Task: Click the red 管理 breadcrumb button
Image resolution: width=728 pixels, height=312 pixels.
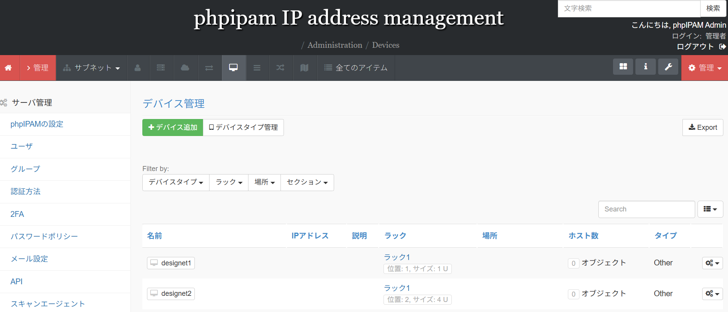Action: pyautogui.click(x=38, y=68)
